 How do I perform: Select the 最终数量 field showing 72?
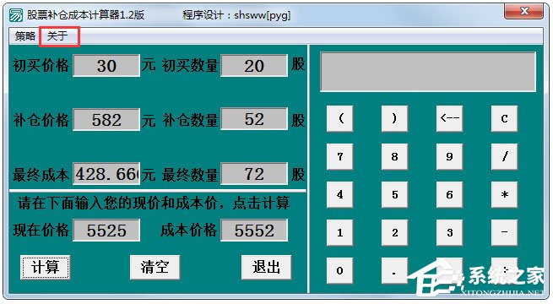pos(254,173)
